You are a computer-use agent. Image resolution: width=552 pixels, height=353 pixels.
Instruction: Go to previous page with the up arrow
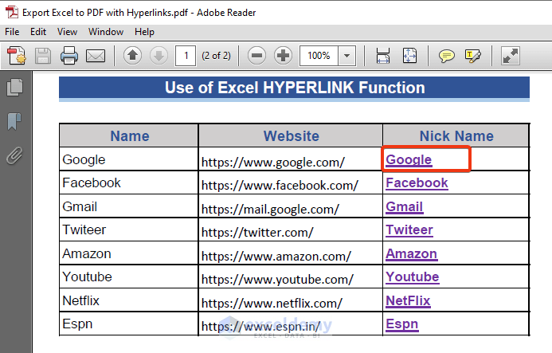point(132,56)
